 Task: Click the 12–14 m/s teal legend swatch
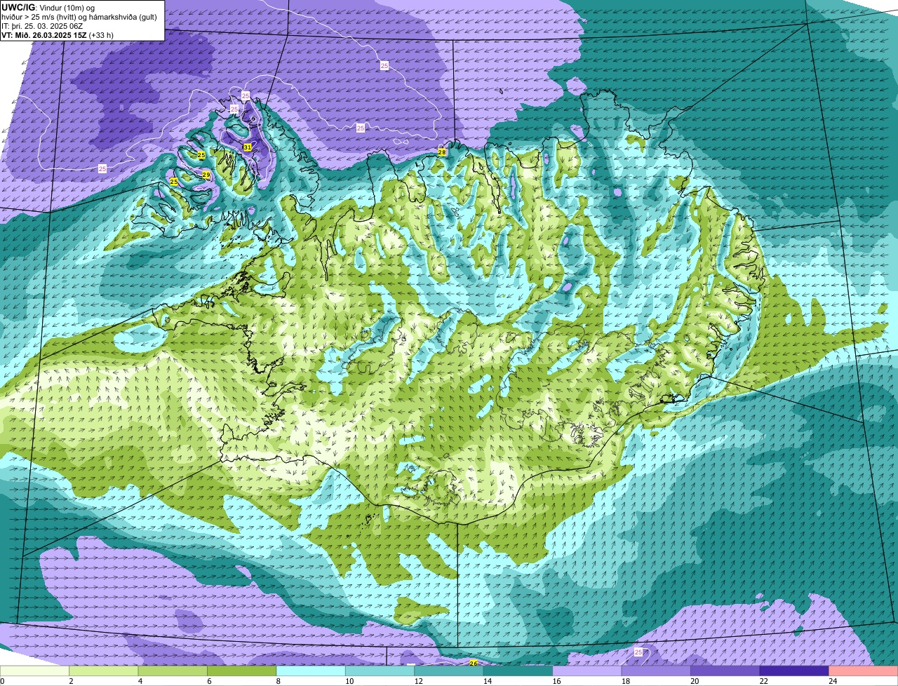[449, 671]
